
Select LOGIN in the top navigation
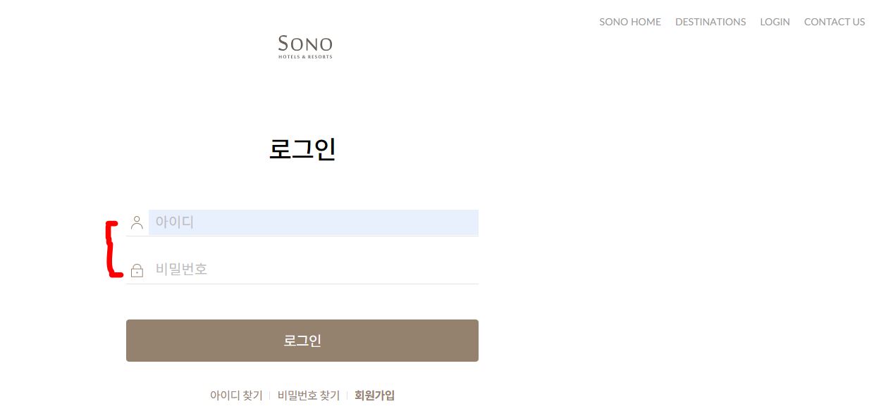775,22
